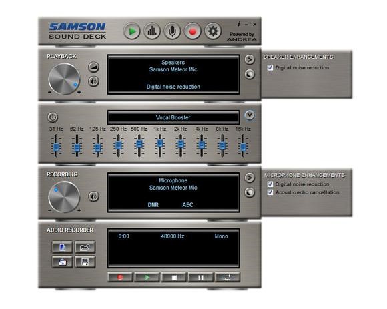Open the equalizer panel bars icon

(152, 31)
